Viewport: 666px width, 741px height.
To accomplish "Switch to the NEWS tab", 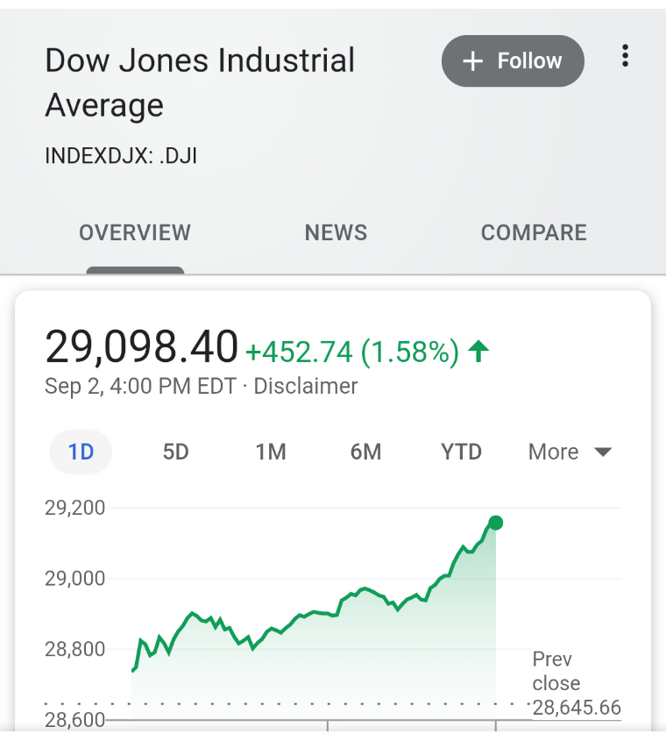I will coord(336,232).
